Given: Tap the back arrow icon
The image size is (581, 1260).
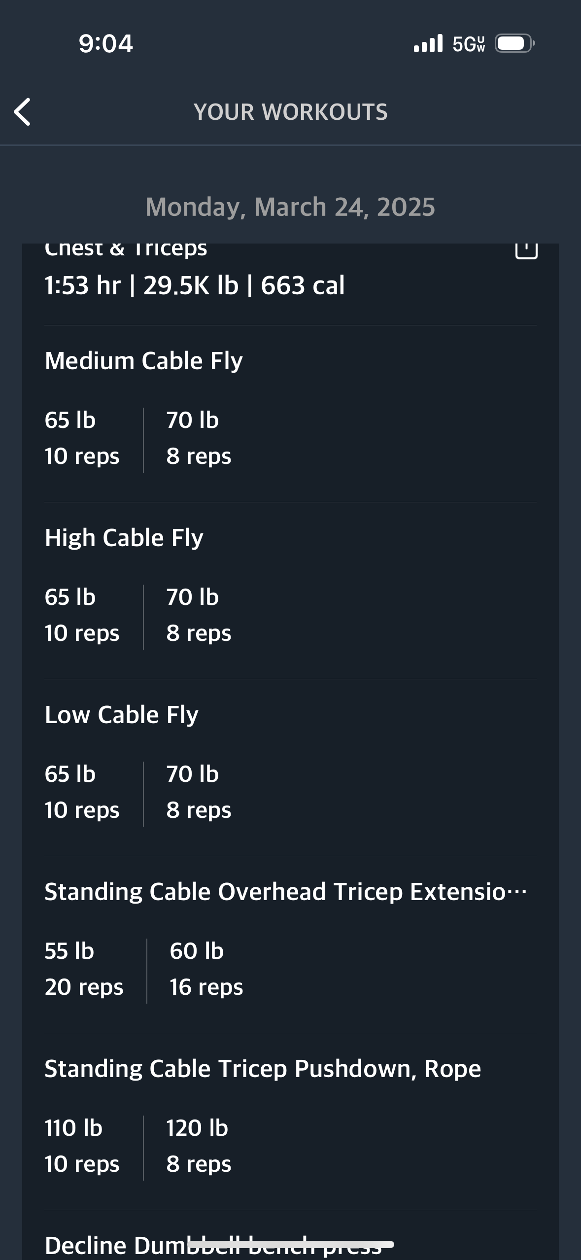Looking at the screenshot, I should [22, 112].
